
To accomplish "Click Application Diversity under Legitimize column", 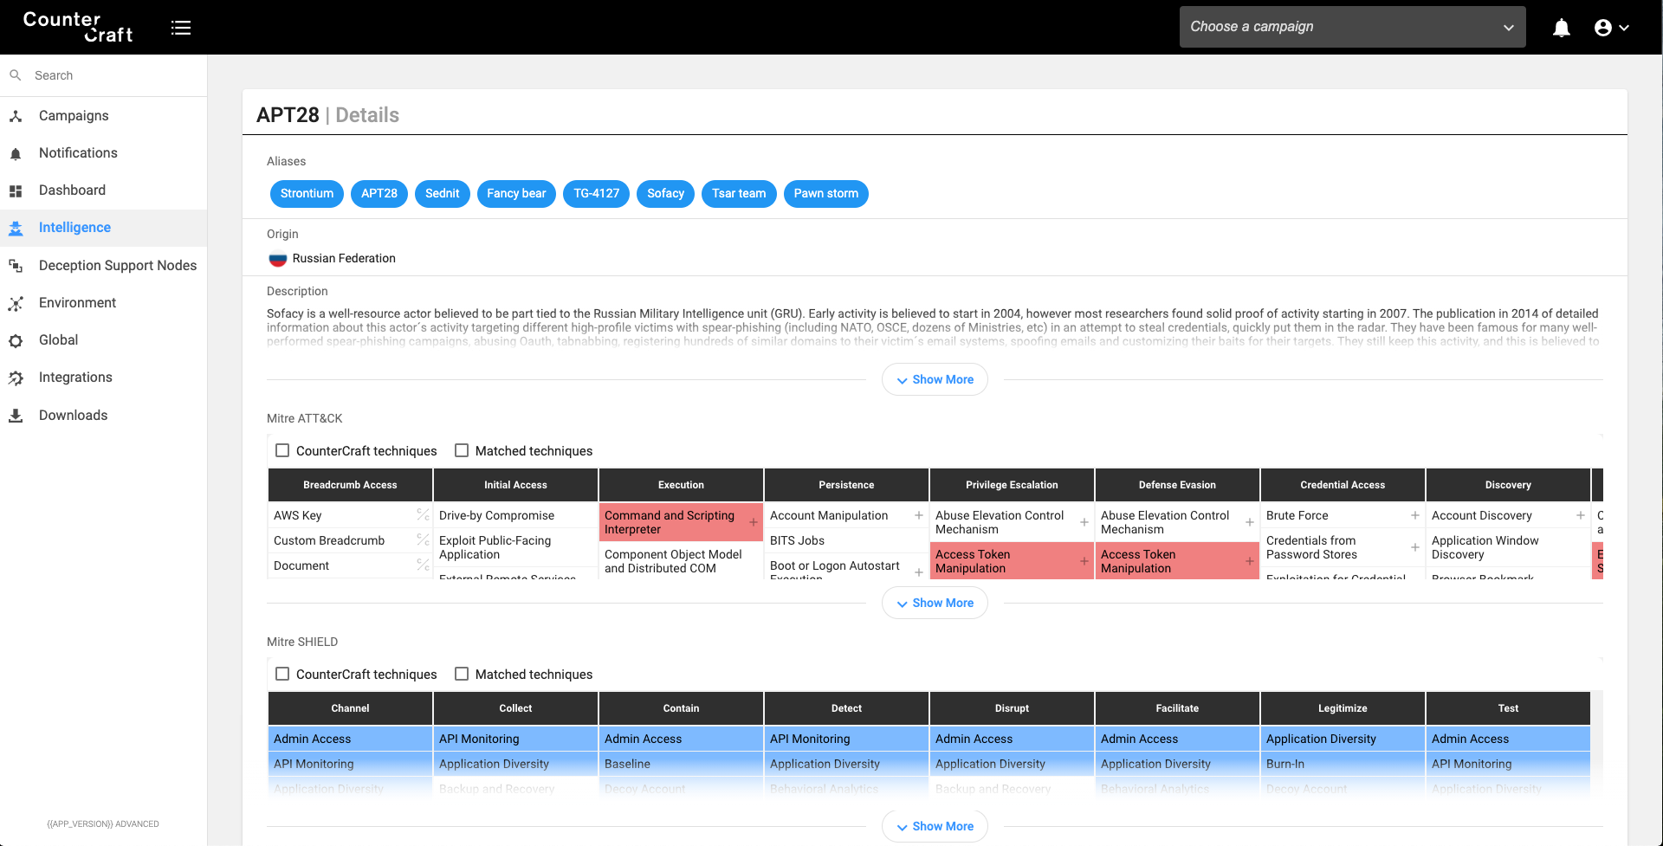I will click(1343, 739).
